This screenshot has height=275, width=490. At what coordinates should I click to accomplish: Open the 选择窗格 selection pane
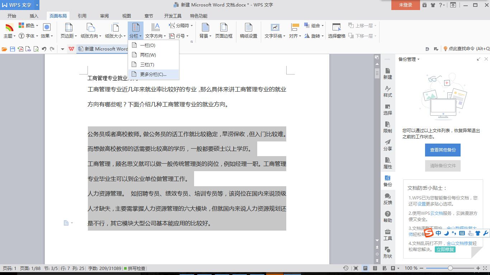point(336,31)
